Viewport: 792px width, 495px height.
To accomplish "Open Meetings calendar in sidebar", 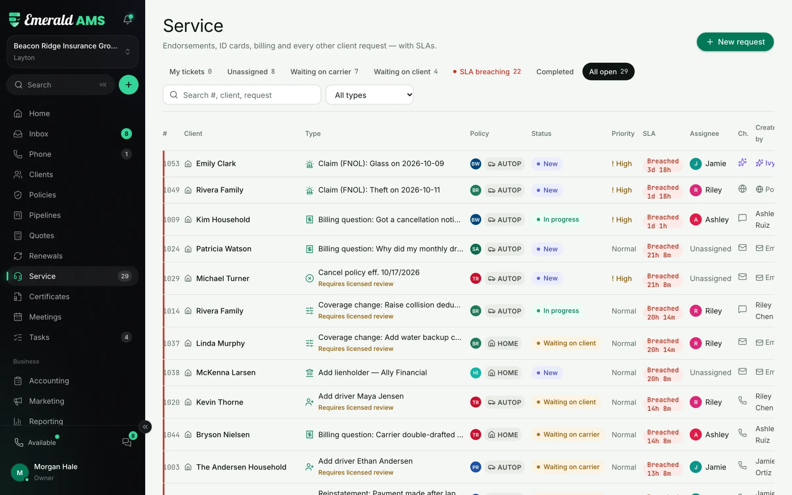I will coord(72,317).
